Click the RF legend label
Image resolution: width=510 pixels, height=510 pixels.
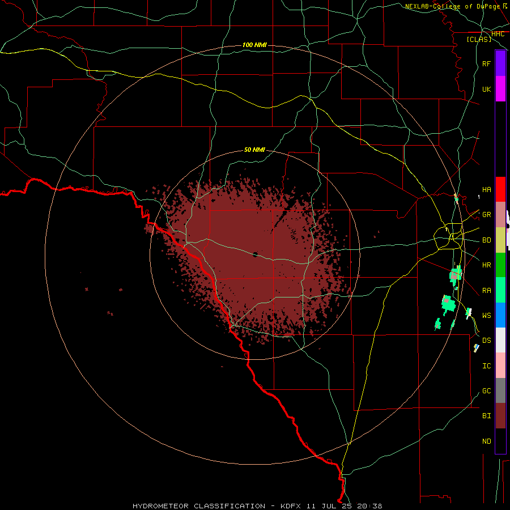(486, 63)
